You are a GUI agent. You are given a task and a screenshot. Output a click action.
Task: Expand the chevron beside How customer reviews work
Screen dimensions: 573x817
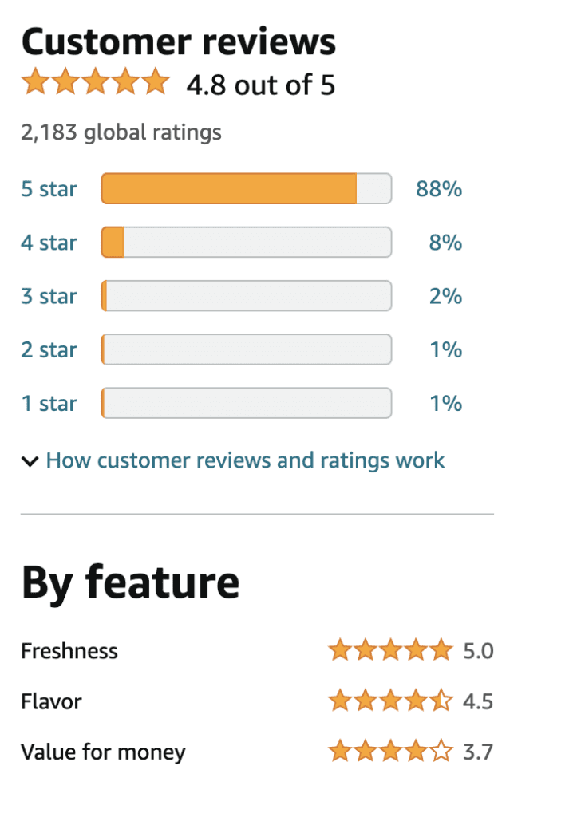coord(30,461)
